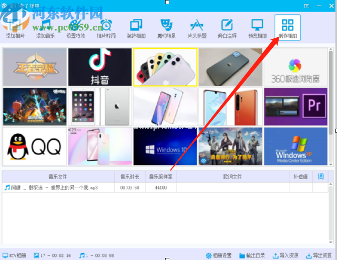Toggle KTV相册 mode in status bar

(x=14, y=256)
